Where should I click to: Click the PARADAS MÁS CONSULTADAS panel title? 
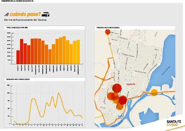pos(108,28)
